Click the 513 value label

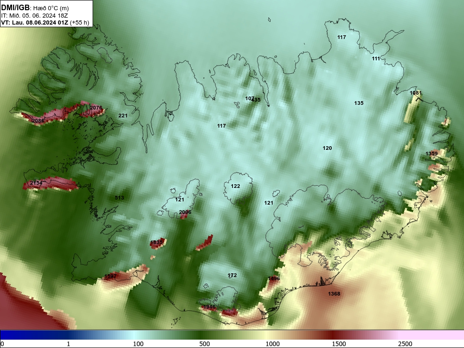(119, 198)
